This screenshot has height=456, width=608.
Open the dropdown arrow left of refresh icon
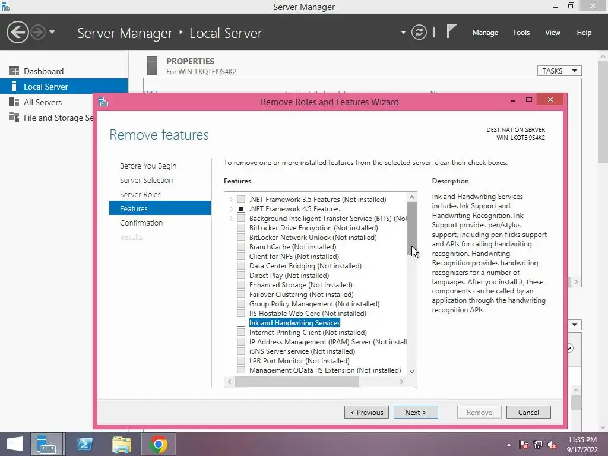tap(403, 33)
